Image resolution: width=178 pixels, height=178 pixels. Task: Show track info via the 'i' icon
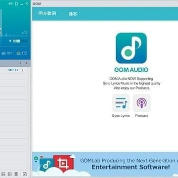pos(23,70)
